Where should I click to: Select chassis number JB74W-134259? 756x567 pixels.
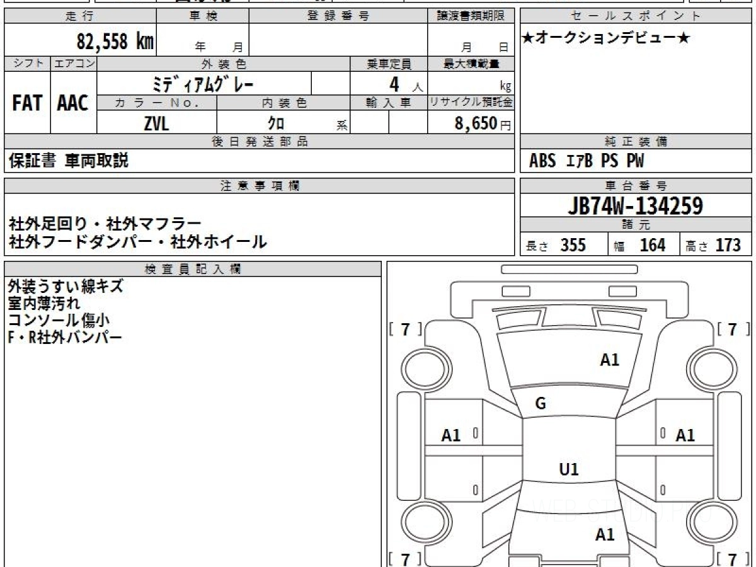click(x=636, y=205)
